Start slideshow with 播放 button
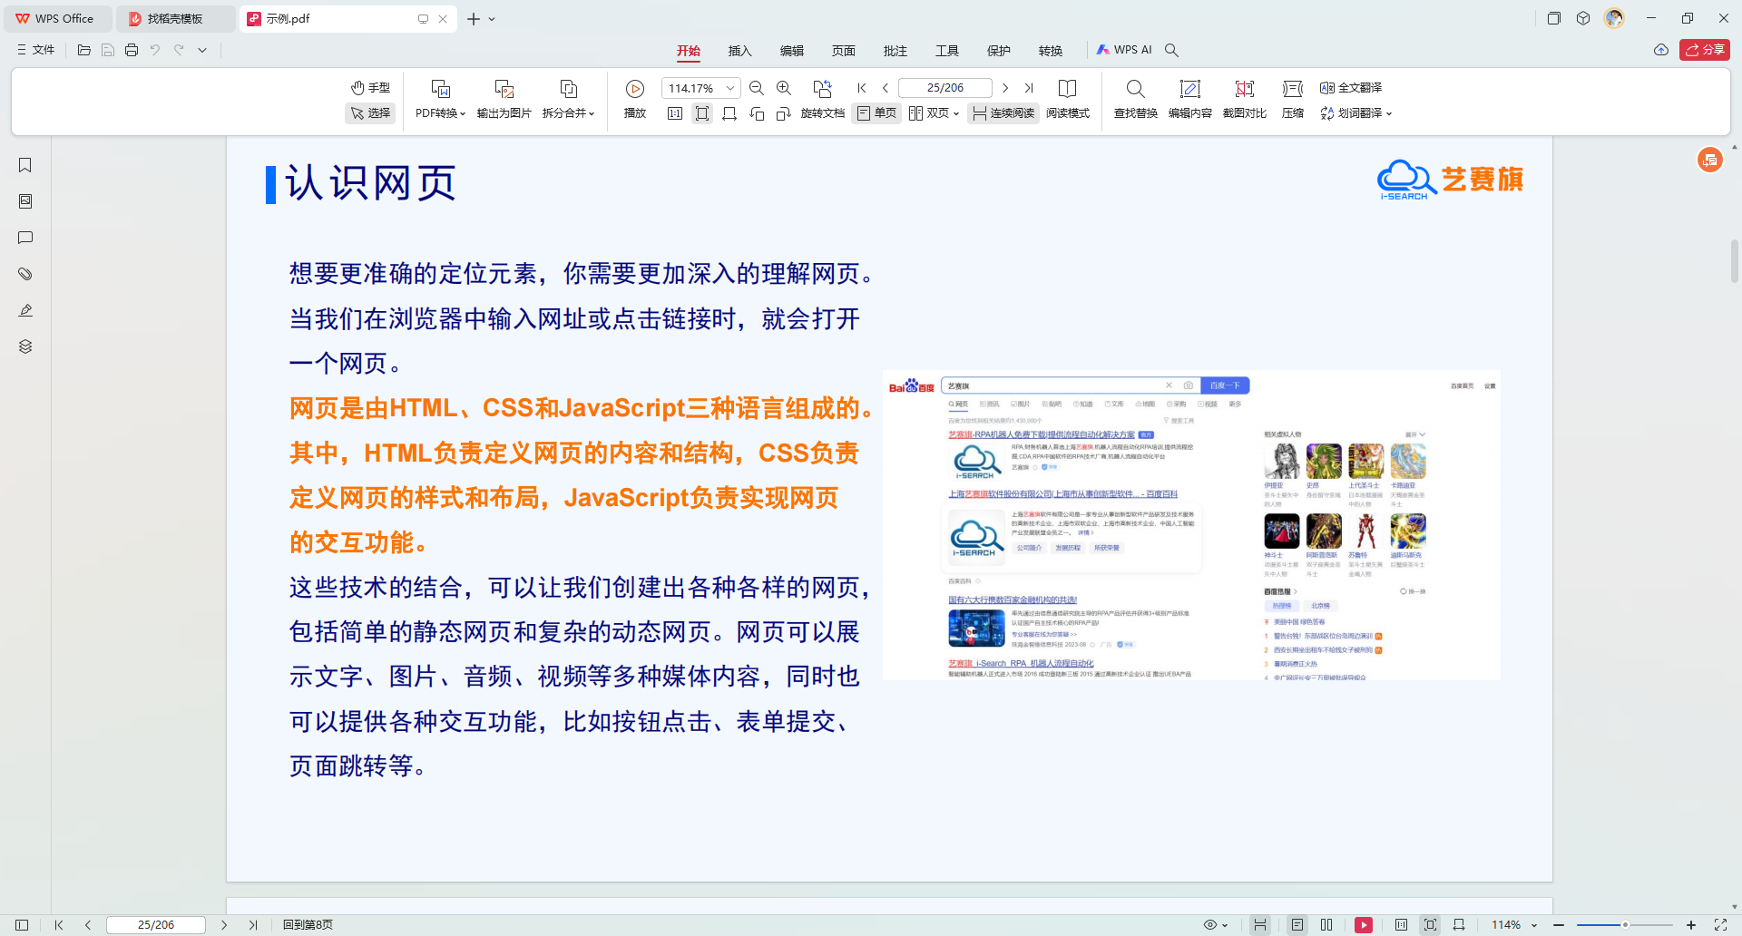This screenshot has width=1742, height=936. click(x=635, y=100)
